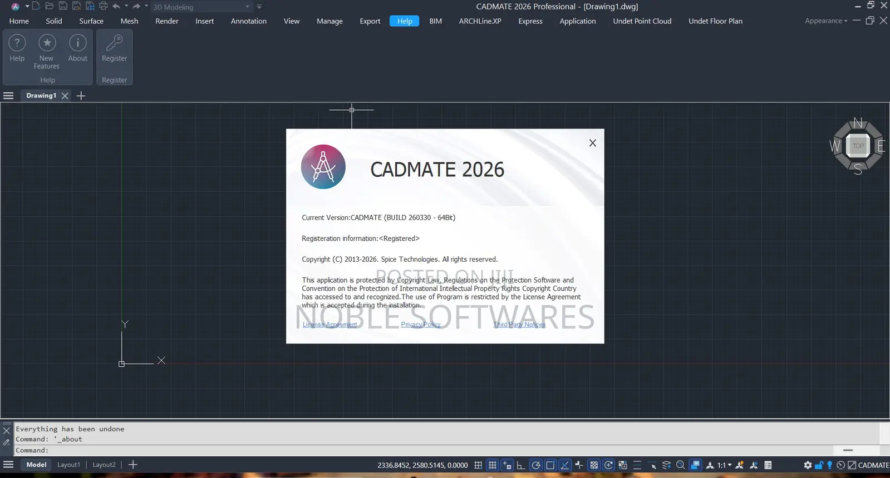The width and height of the screenshot is (890, 478).
Task: Toggle dynamic input in the status bar
Action: point(507,465)
